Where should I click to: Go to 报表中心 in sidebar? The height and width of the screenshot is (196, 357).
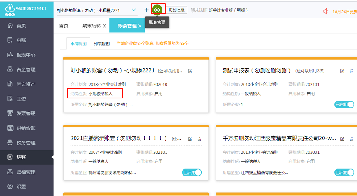[x=27, y=55]
